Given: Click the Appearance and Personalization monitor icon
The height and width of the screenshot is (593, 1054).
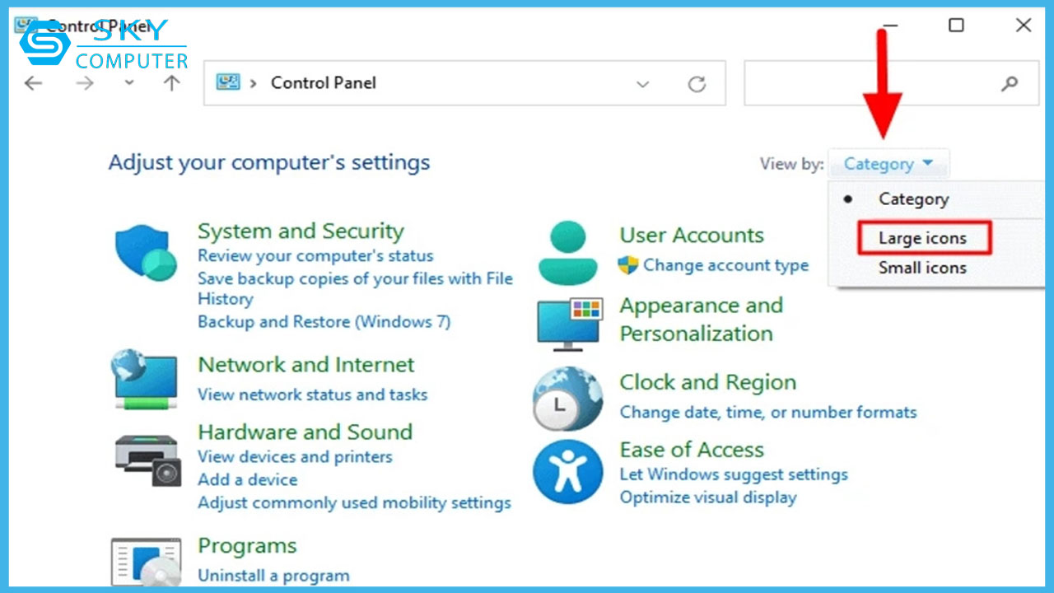Looking at the screenshot, I should [x=567, y=320].
